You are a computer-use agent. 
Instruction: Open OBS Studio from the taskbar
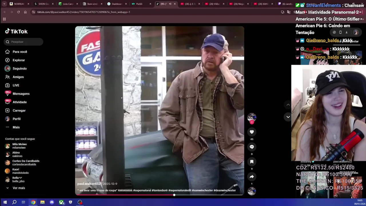pos(80,202)
